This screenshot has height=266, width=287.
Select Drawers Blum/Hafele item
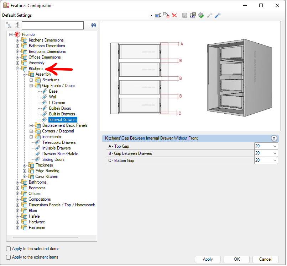60,154
